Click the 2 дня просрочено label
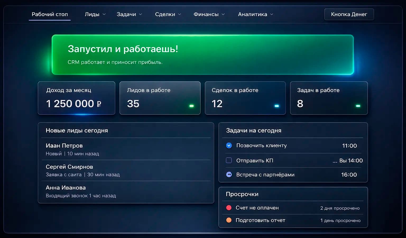This screenshot has width=406, height=238. pos(340,208)
